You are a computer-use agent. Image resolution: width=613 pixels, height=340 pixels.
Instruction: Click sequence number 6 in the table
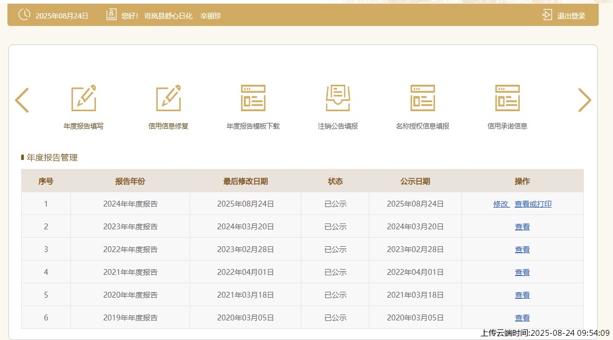[x=46, y=318]
